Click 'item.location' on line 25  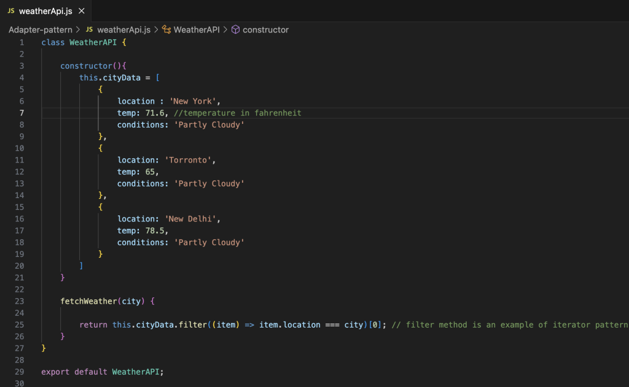[x=290, y=325]
